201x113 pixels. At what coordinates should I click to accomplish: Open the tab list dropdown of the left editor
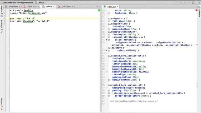98,7
